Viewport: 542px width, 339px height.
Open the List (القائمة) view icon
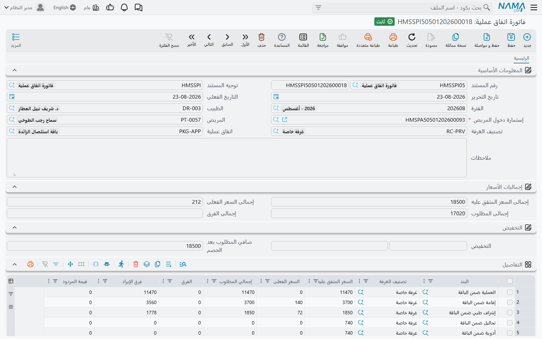coord(303,37)
